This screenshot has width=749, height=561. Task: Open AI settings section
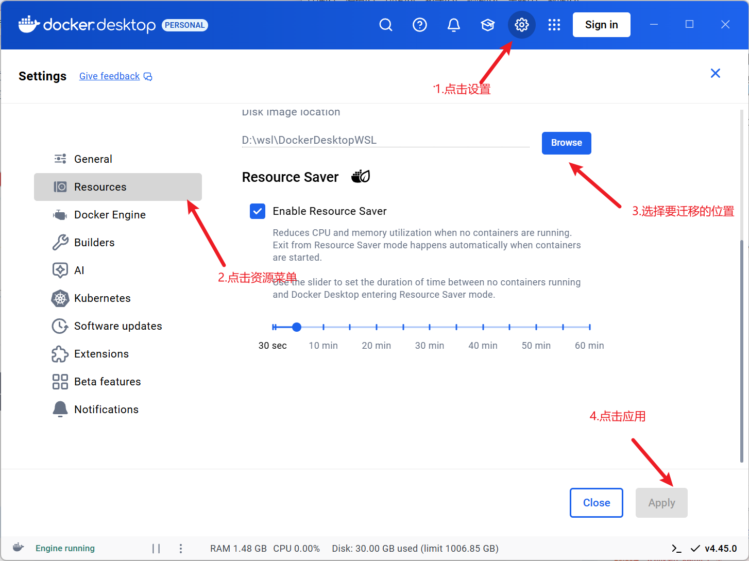point(118,270)
